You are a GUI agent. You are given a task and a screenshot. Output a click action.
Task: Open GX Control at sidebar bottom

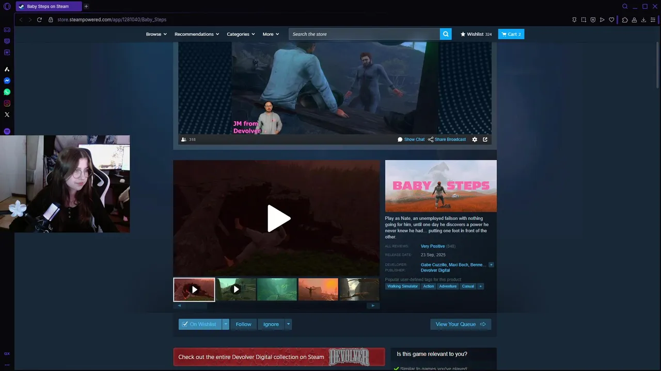[7, 353]
